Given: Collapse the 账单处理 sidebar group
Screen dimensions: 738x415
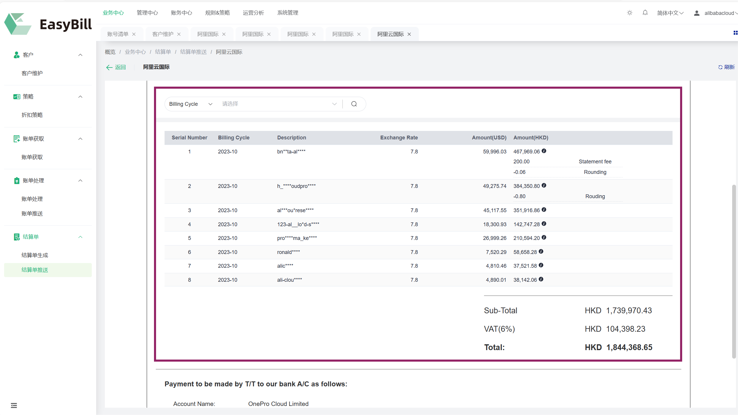Looking at the screenshot, I should 80,181.
